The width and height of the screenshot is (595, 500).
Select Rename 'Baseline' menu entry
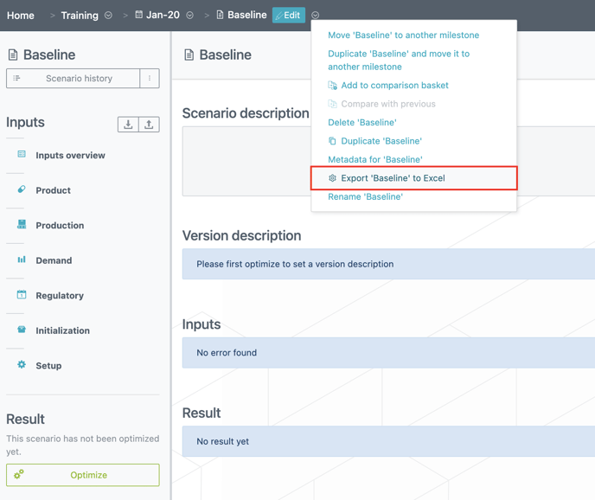(x=365, y=196)
